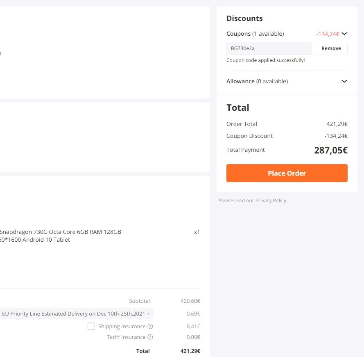The image size is (364, 357).
Task: Remove the applied coupon code
Action: pyautogui.click(x=331, y=48)
